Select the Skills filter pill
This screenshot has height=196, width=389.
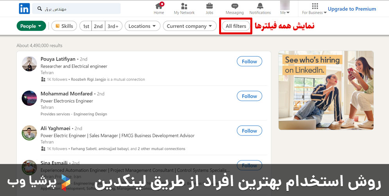pyautogui.click(x=64, y=26)
